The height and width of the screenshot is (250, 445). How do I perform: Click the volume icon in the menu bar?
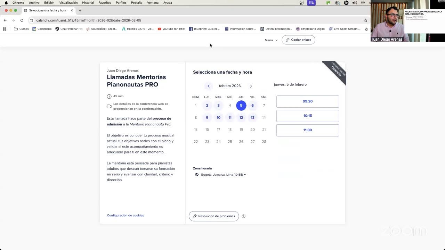(355, 2)
